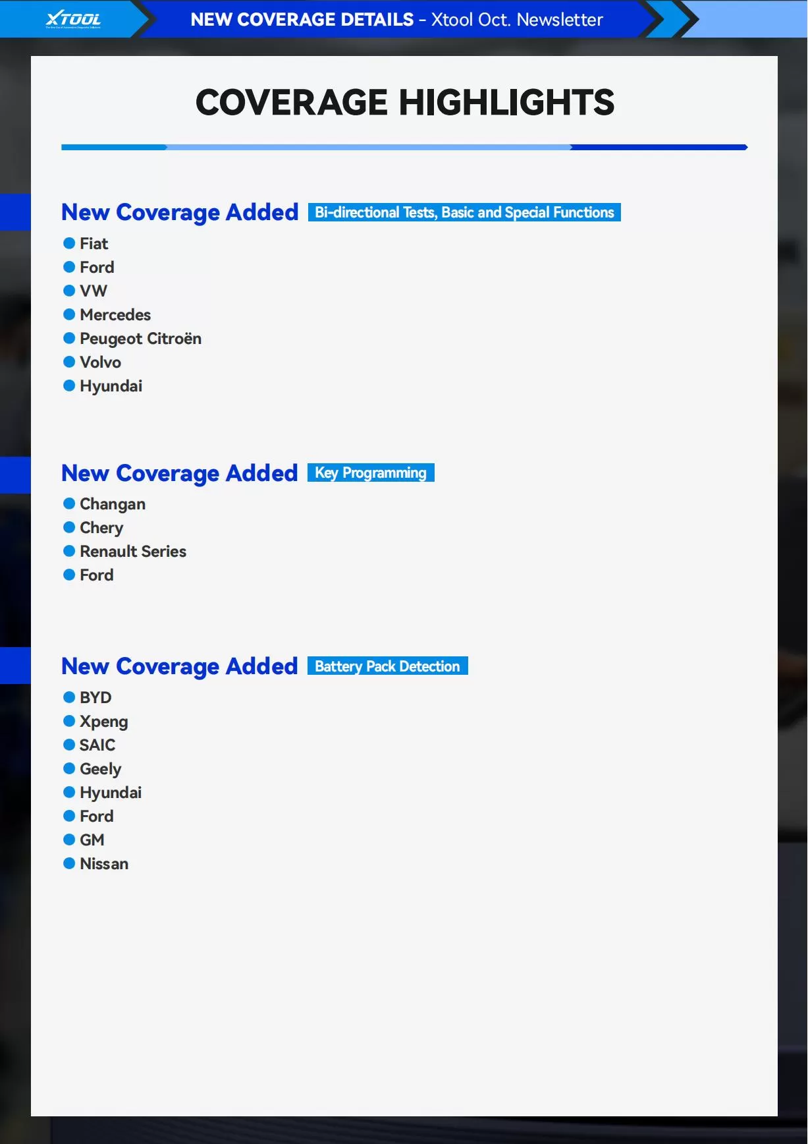Click the blue bullet beside Changan
Screen dimensions: 808x1144
click(69, 503)
